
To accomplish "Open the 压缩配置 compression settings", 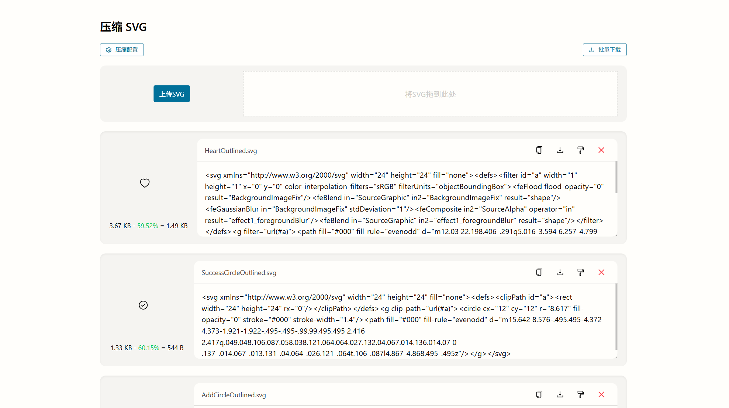I will [122, 50].
